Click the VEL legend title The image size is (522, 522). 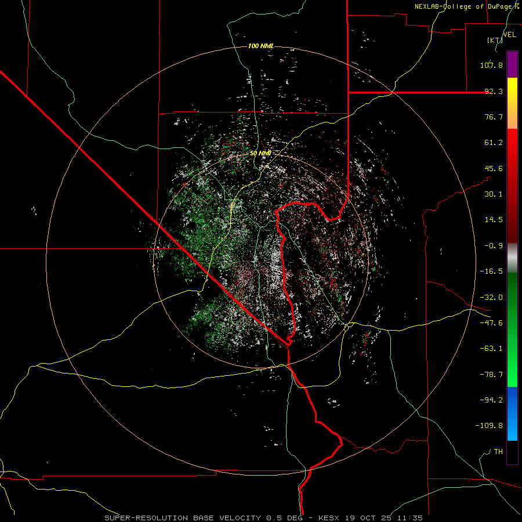509,35
